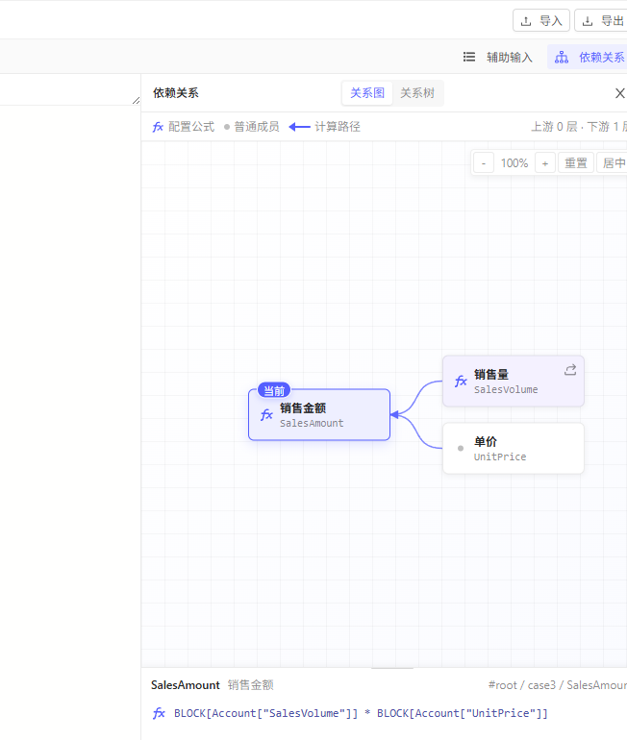The width and height of the screenshot is (627, 740).
Task: Click the fx icon beside 配置公式 legend
Action: [158, 127]
